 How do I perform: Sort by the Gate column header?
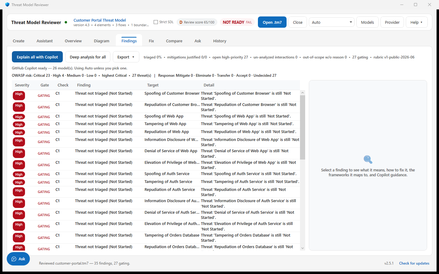(45, 85)
